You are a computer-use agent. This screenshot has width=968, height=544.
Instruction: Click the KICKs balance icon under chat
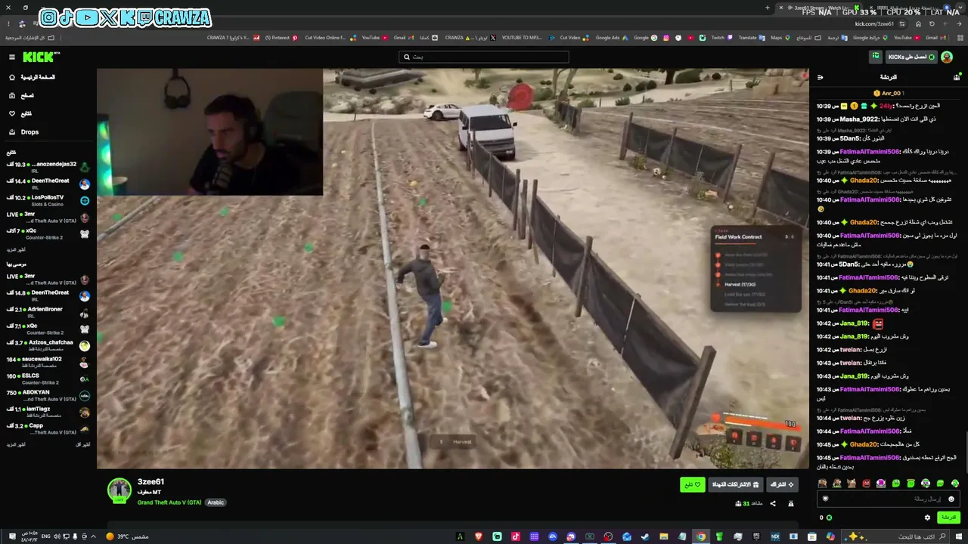pyautogui.click(x=829, y=518)
